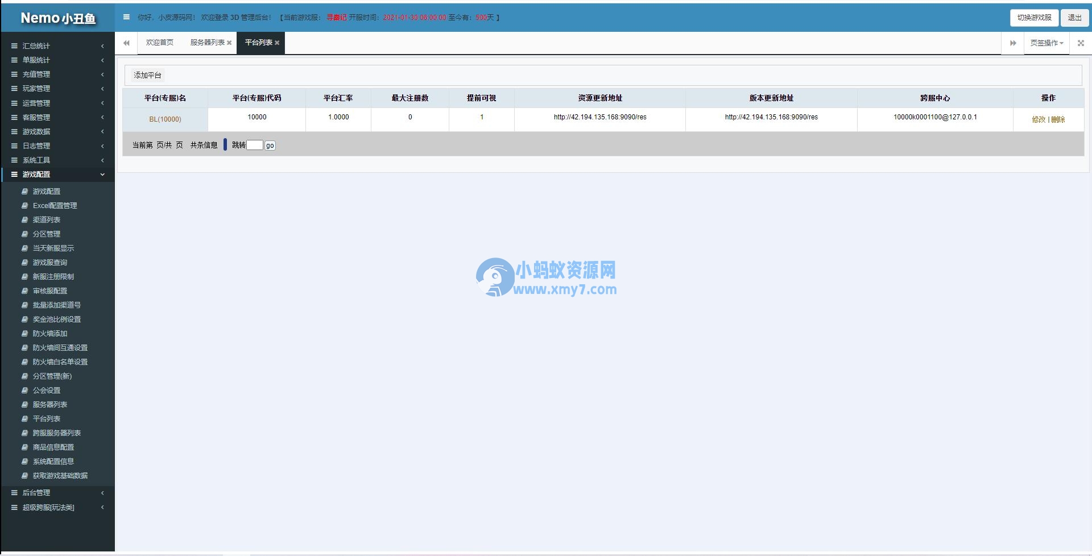This screenshot has width=1092, height=556.
Task: Click the document icon beside Excel配置管理
Action: pyautogui.click(x=24, y=205)
